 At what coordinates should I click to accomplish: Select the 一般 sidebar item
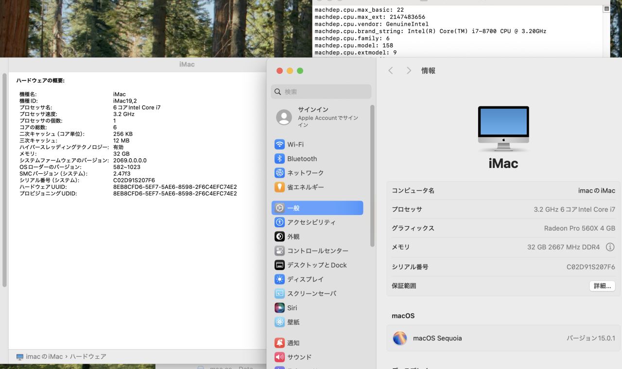(317, 208)
